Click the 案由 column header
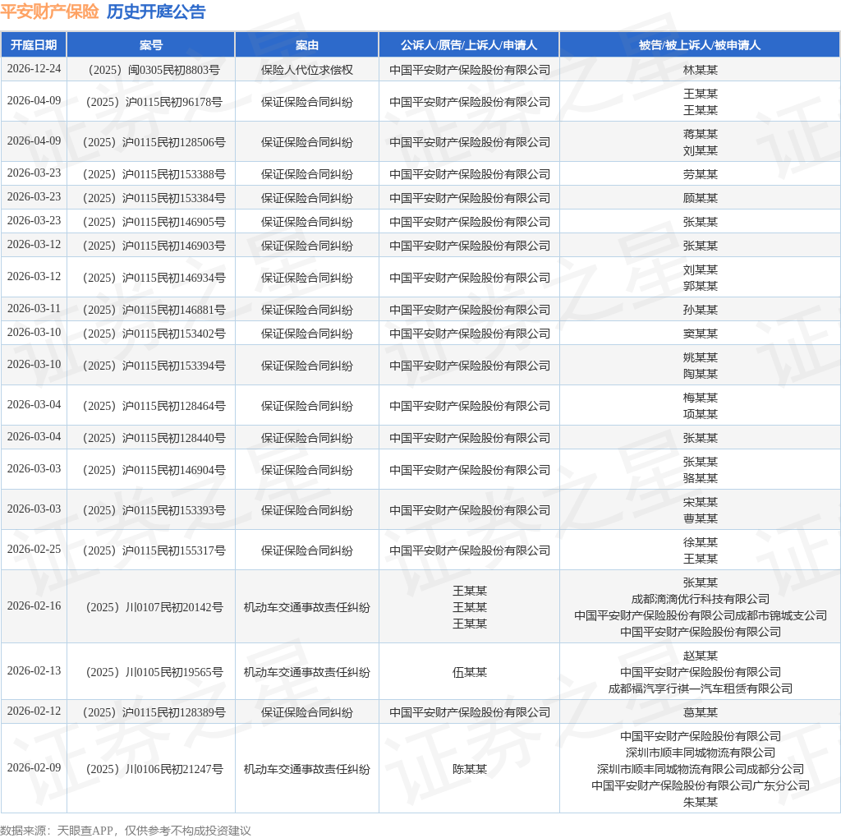The width and height of the screenshot is (841, 838). pos(307,45)
